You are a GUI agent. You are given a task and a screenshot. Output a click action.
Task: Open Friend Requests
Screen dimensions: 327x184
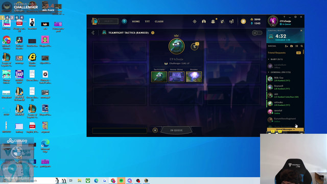click(x=285, y=53)
